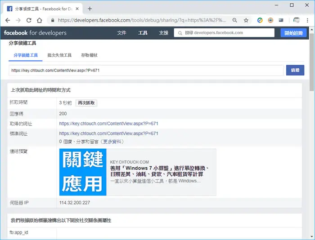Reload the page with refresh icon

(x=29, y=20)
